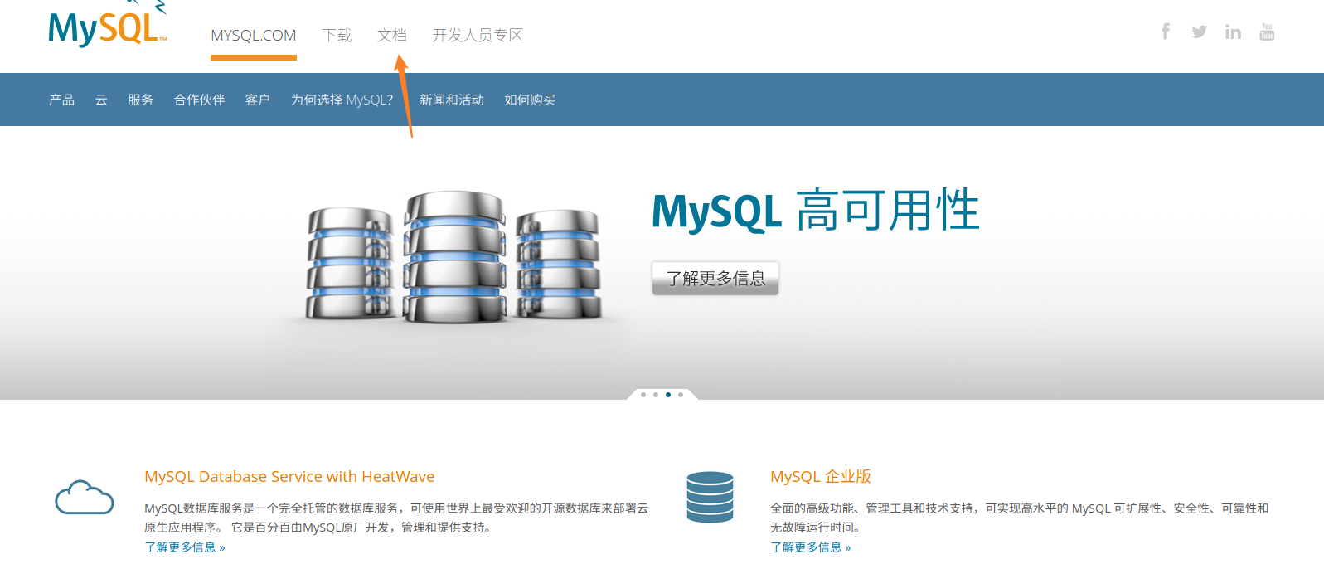This screenshot has height=564, width=1324.
Task: Click the cloud icon beside HeatWave service
Action: [84, 497]
